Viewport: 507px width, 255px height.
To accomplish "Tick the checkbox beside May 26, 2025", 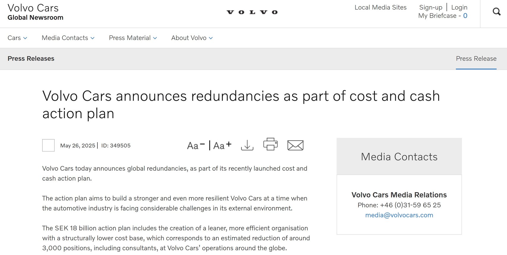I will [48, 145].
